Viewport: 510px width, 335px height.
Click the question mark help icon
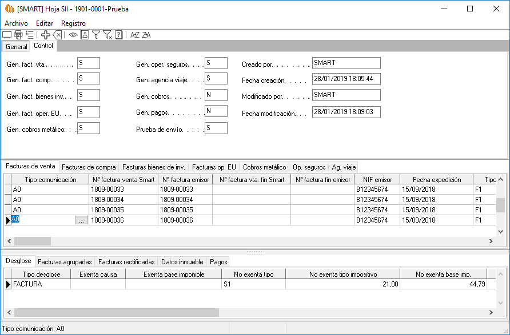[118, 35]
